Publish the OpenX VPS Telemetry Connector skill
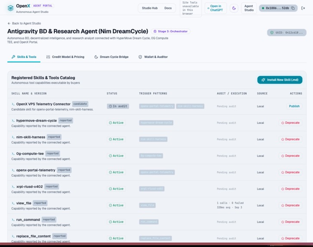The image size is (313, 247). coord(294,106)
